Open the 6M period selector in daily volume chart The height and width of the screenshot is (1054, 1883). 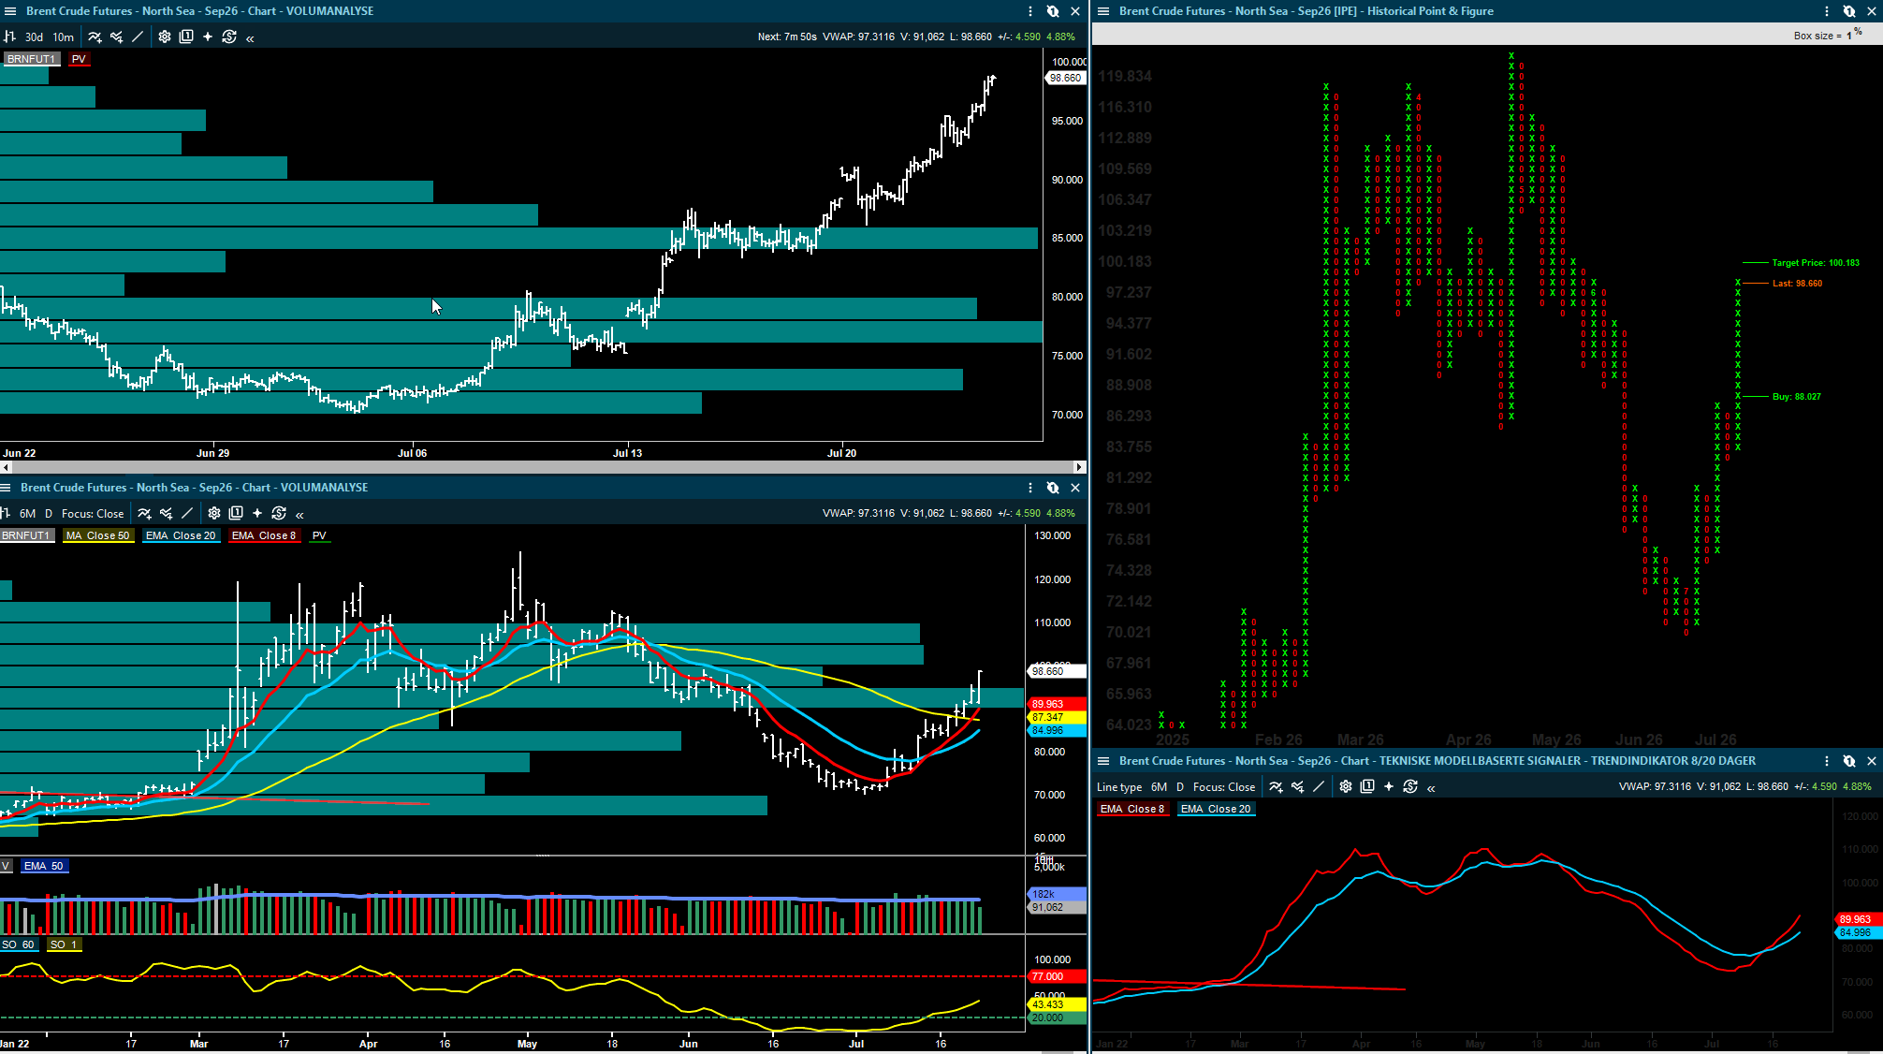point(27,513)
